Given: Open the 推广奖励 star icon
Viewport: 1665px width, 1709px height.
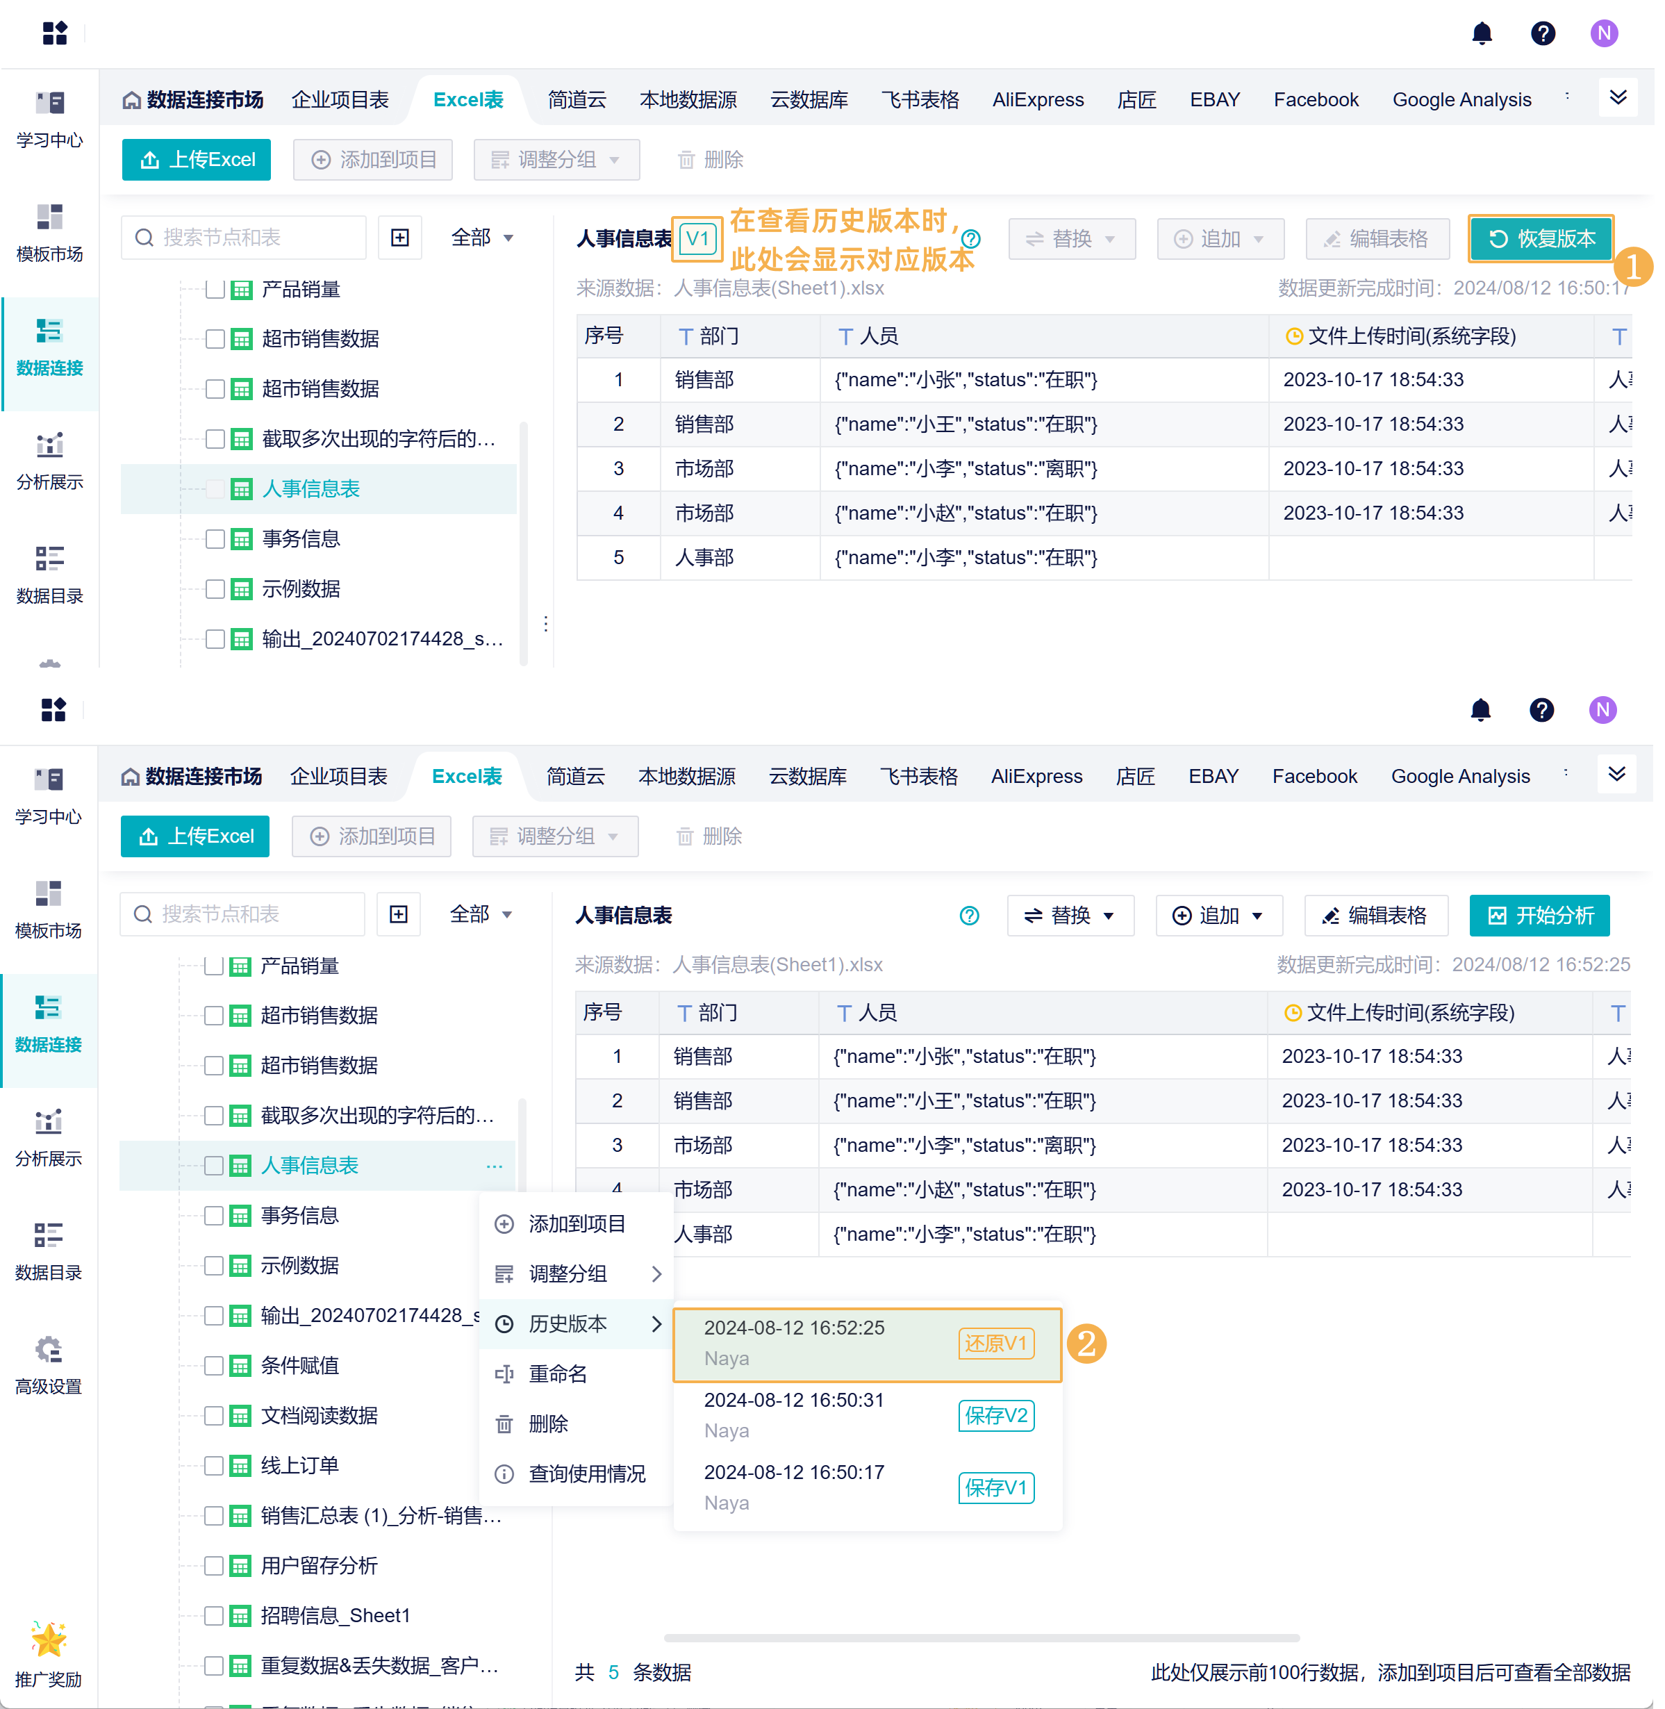Looking at the screenshot, I should [48, 1639].
